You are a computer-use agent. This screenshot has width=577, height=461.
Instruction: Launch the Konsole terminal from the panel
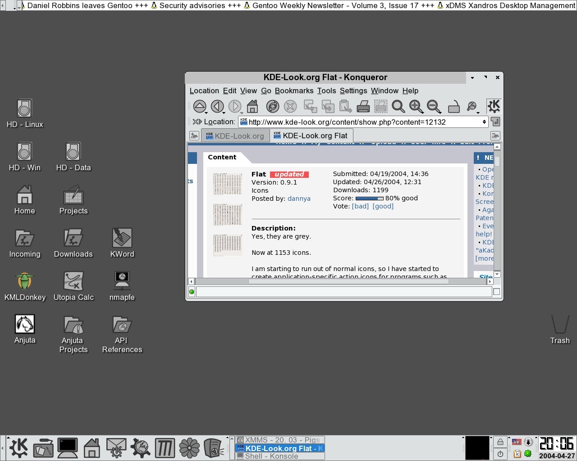click(x=67, y=448)
